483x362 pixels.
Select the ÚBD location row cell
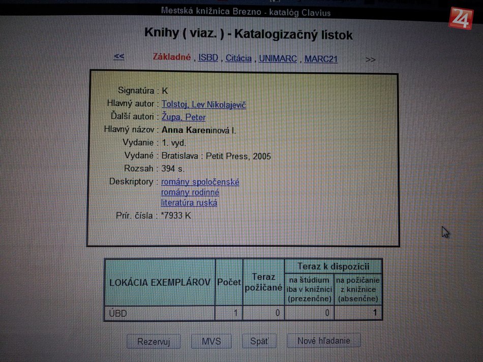click(x=160, y=313)
